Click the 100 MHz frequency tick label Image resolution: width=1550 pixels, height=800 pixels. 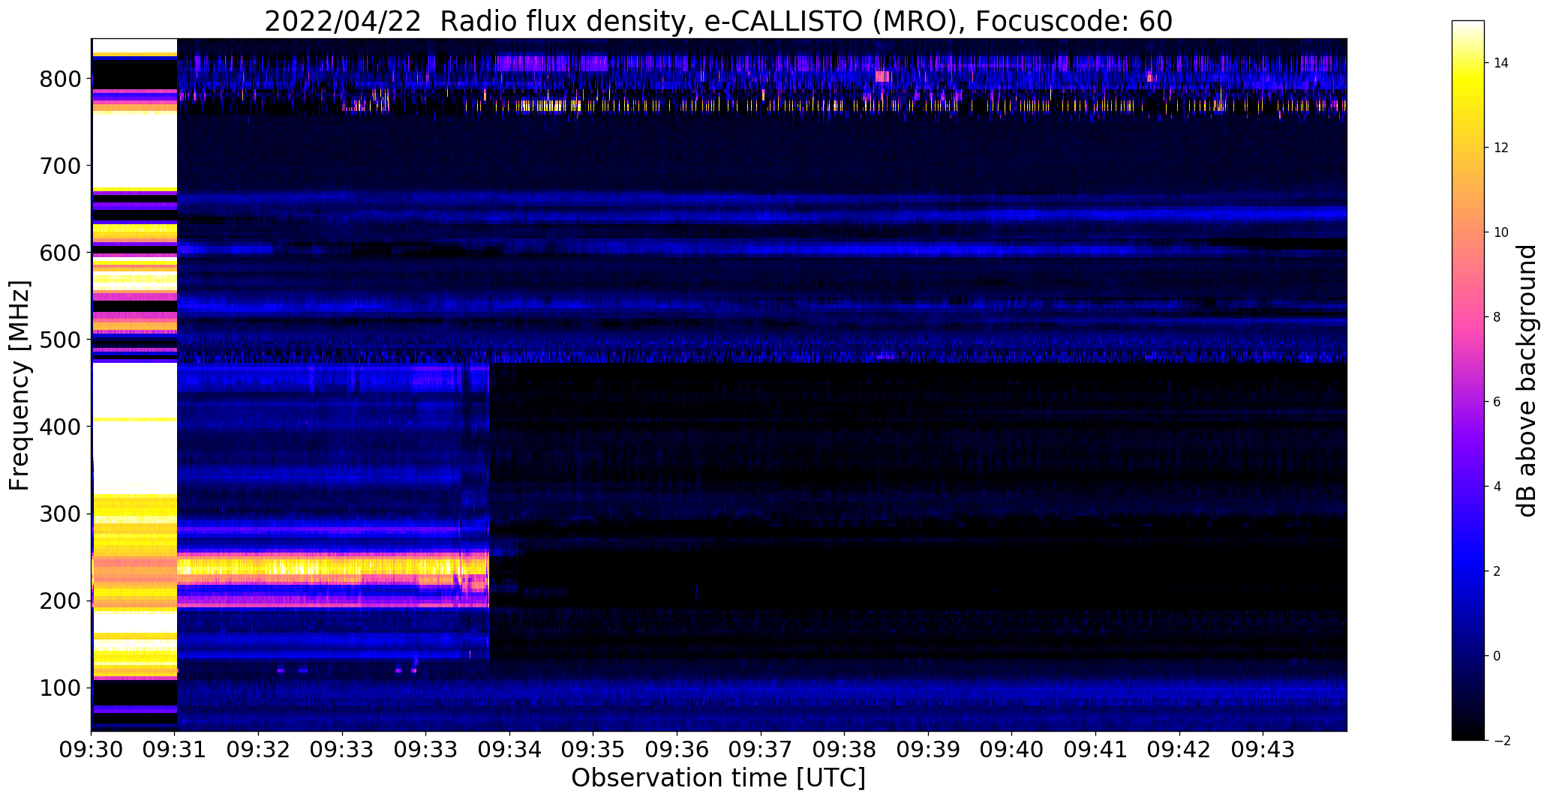[61, 688]
